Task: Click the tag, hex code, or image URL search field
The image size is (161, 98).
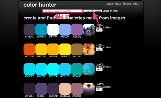Action: coord(62,11)
